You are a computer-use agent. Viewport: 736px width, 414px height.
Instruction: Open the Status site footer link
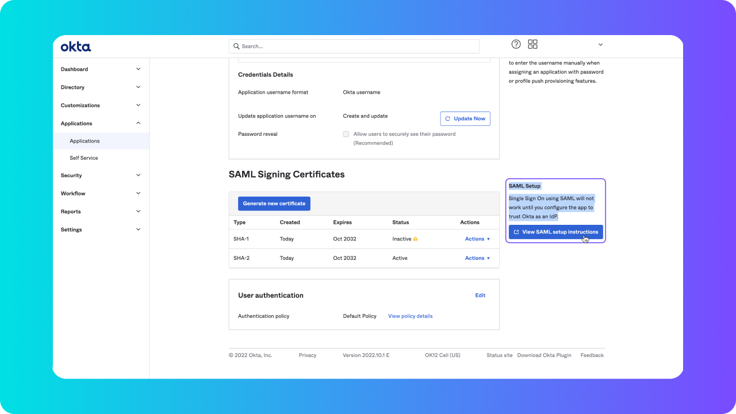pyautogui.click(x=499, y=355)
